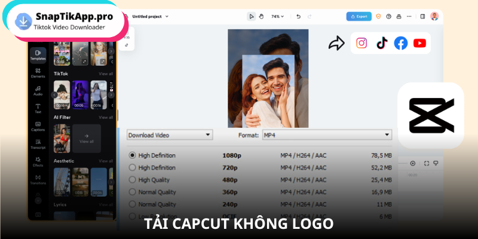Open the Captions sidebar panel
478x239 pixels.
tap(38, 127)
